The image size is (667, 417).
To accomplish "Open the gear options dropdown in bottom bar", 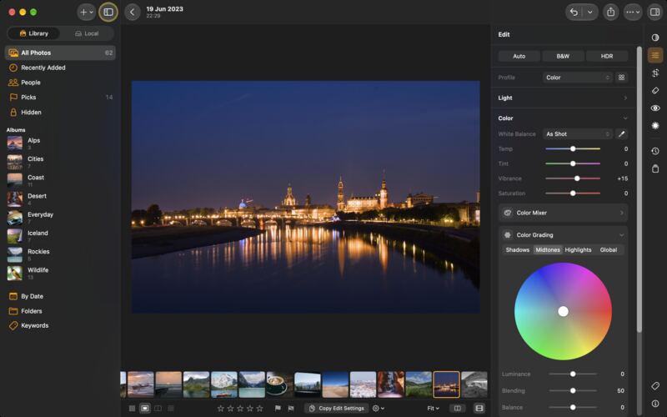I will [379, 409].
